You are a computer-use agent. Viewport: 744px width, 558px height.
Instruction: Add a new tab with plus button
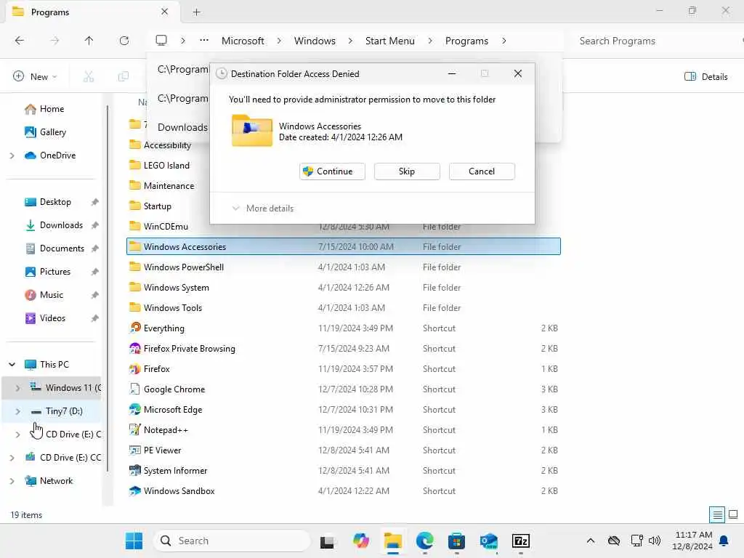(196, 12)
